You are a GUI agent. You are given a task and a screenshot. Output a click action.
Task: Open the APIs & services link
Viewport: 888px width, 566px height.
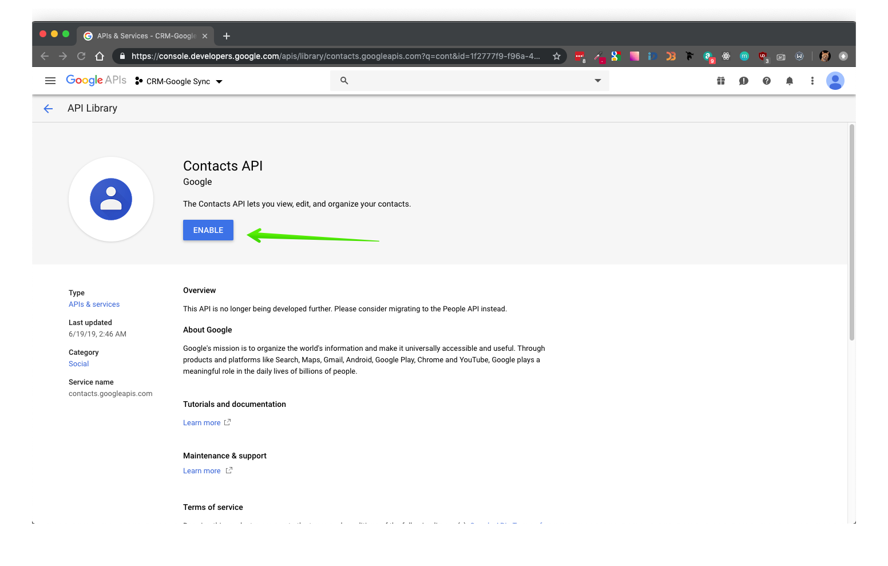(94, 304)
